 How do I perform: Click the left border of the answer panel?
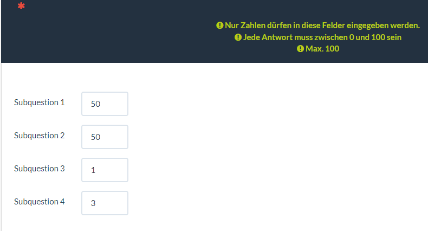1,146
